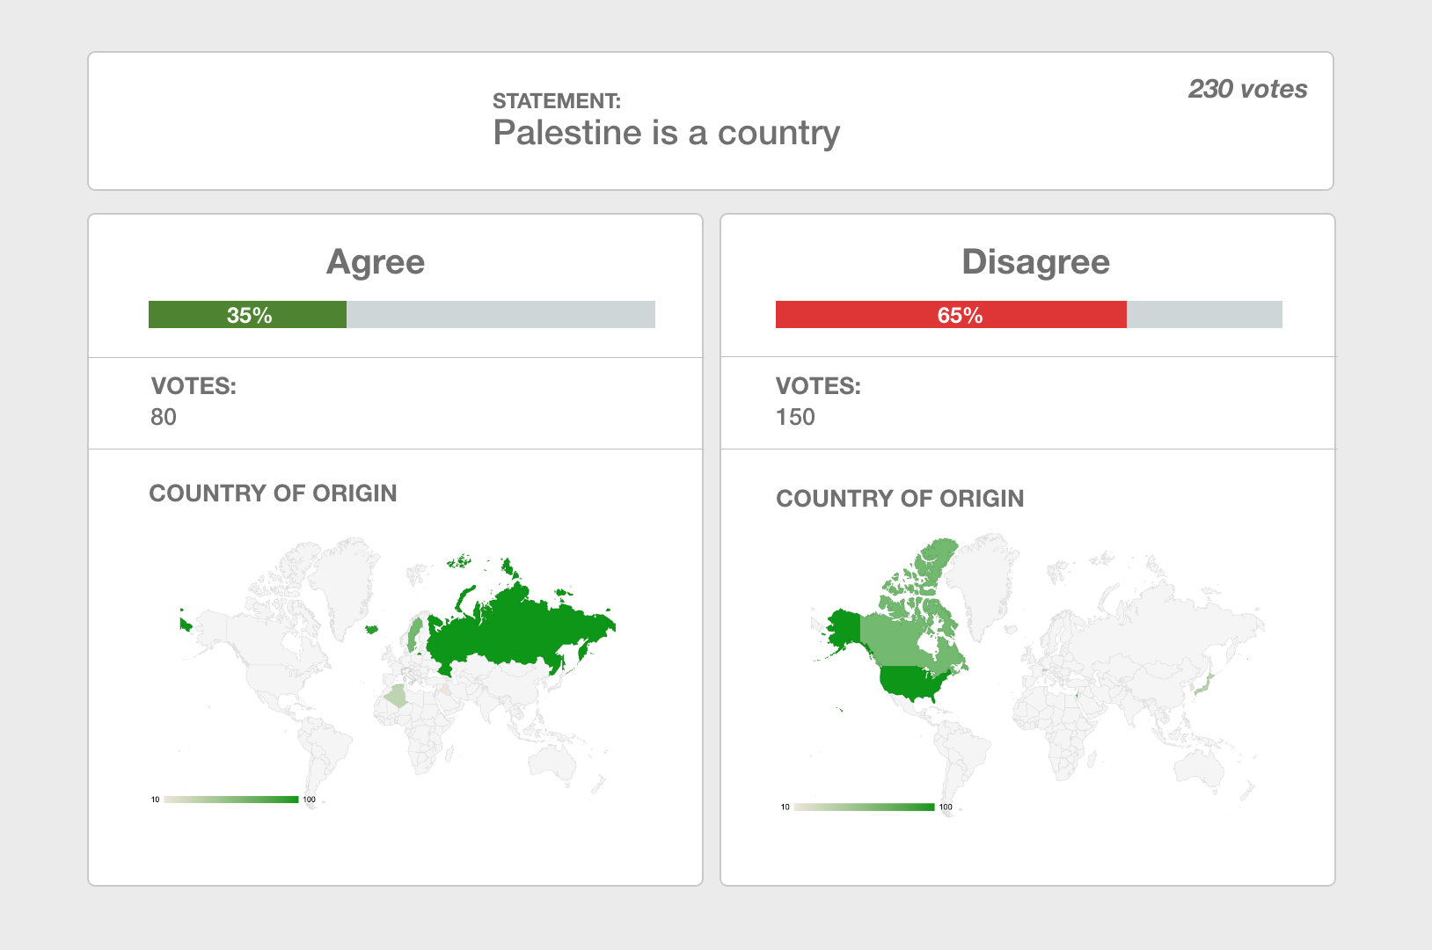Click the grey unfilled part of Disagree bar

pos(1204,315)
